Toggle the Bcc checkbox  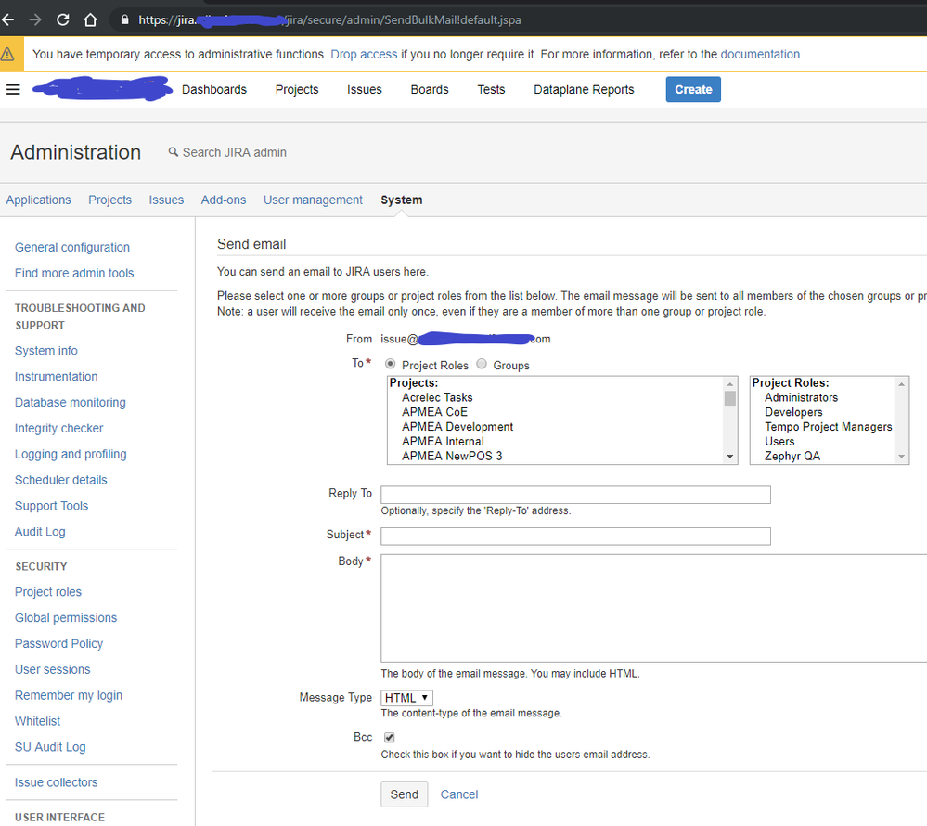pos(389,737)
